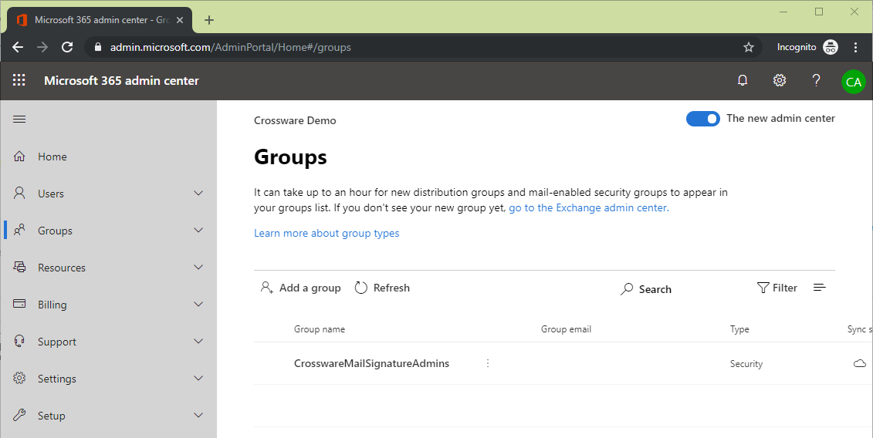Select Groups in the sidebar

coord(55,231)
